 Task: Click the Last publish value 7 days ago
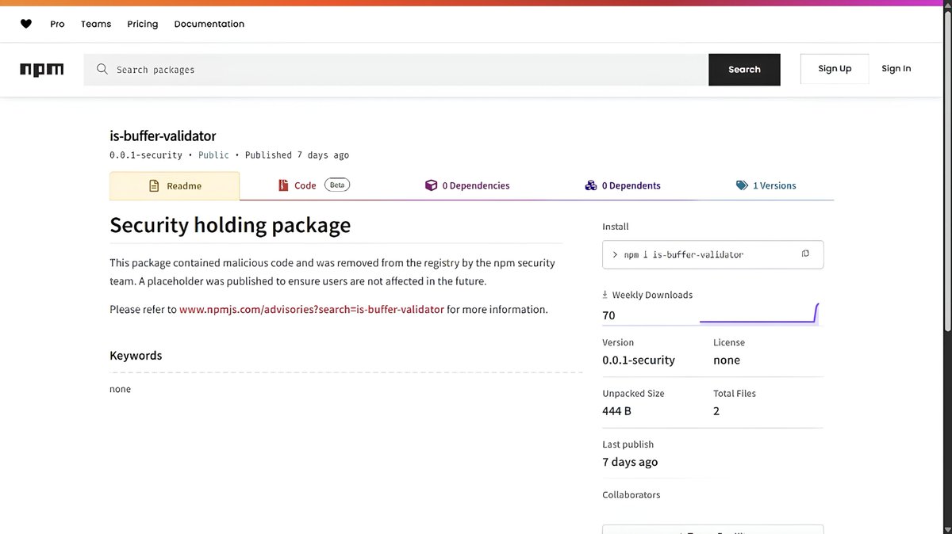pyautogui.click(x=630, y=462)
